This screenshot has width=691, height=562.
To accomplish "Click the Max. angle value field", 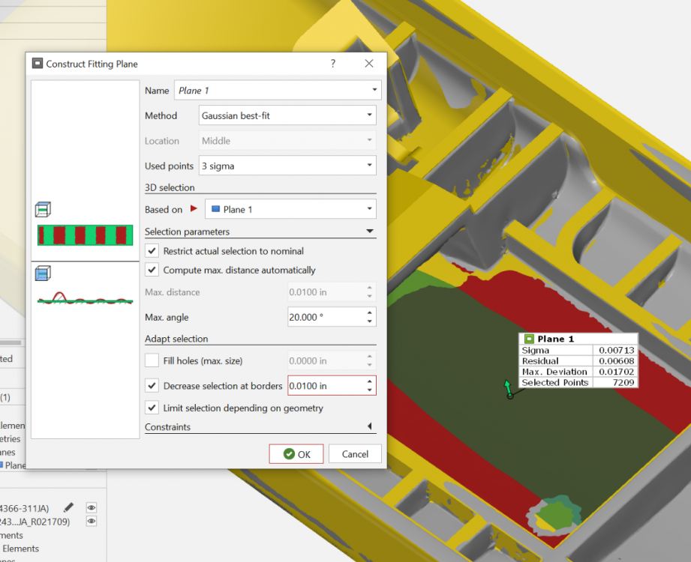I will point(325,317).
